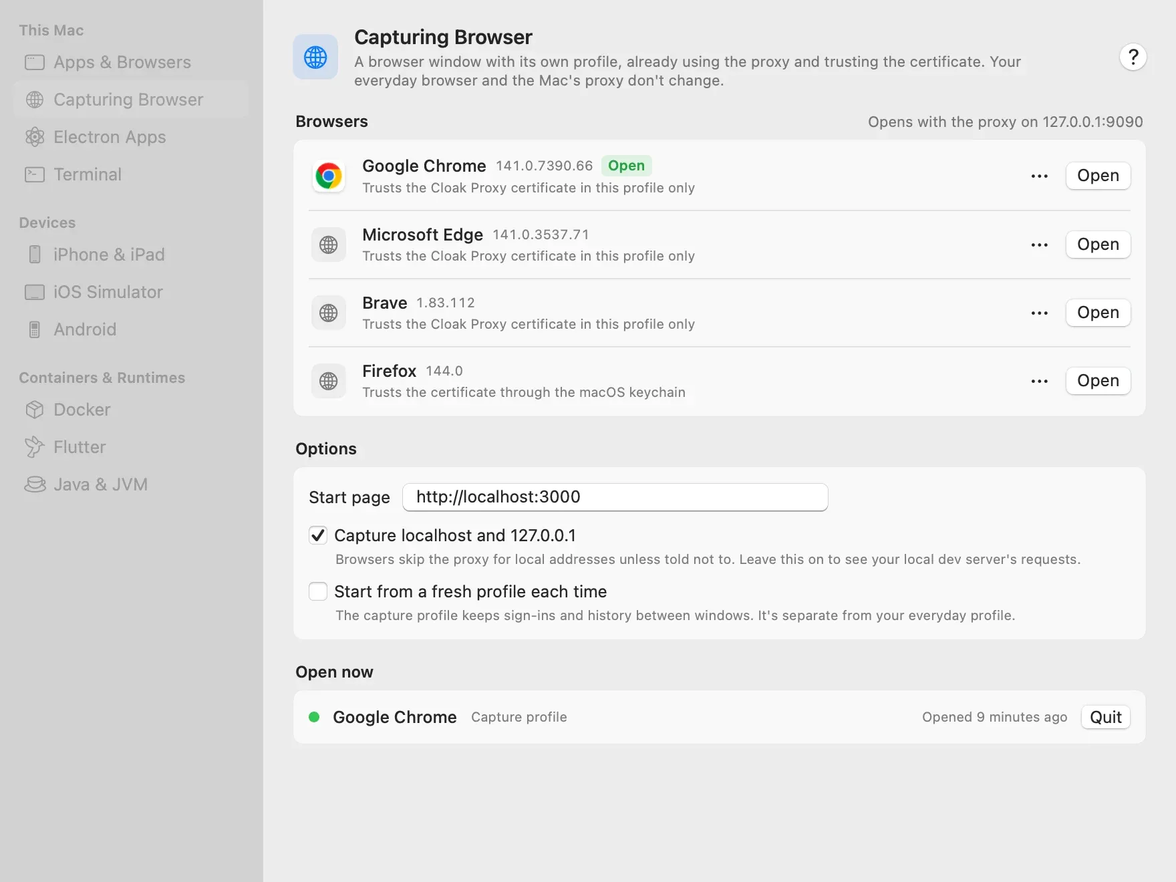
Task: Click the Edge version 141.0.3537.71
Action: (541, 235)
